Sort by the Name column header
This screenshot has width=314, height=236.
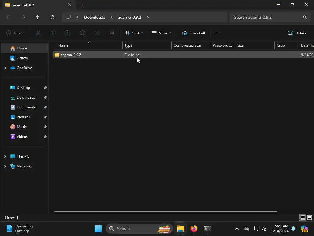click(88, 45)
